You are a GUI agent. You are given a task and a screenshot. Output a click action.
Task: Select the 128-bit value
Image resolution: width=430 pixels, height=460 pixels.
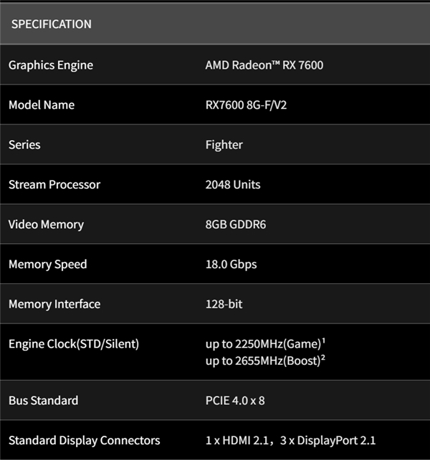[x=224, y=305]
